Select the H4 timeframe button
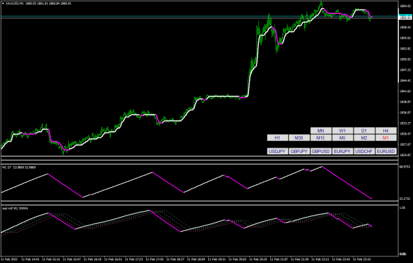Image resolution: width=413 pixels, height=263 pixels. (x=386, y=131)
